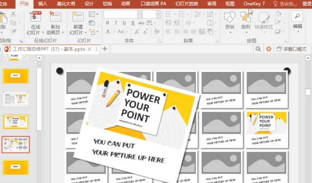Viewport: 312px width, 183px height.
Task: Switch to the 切换 Transitions tab
Action: pos(107,3)
